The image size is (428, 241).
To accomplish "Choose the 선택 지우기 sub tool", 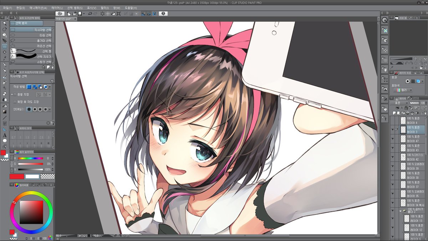I will (31, 57).
